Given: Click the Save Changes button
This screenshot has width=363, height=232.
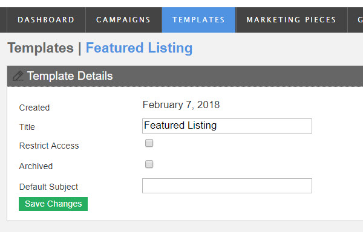Looking at the screenshot, I should (x=53, y=204).
